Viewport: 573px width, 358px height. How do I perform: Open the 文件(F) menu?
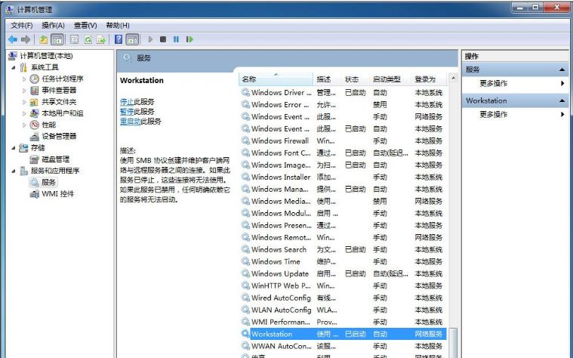tap(22, 25)
